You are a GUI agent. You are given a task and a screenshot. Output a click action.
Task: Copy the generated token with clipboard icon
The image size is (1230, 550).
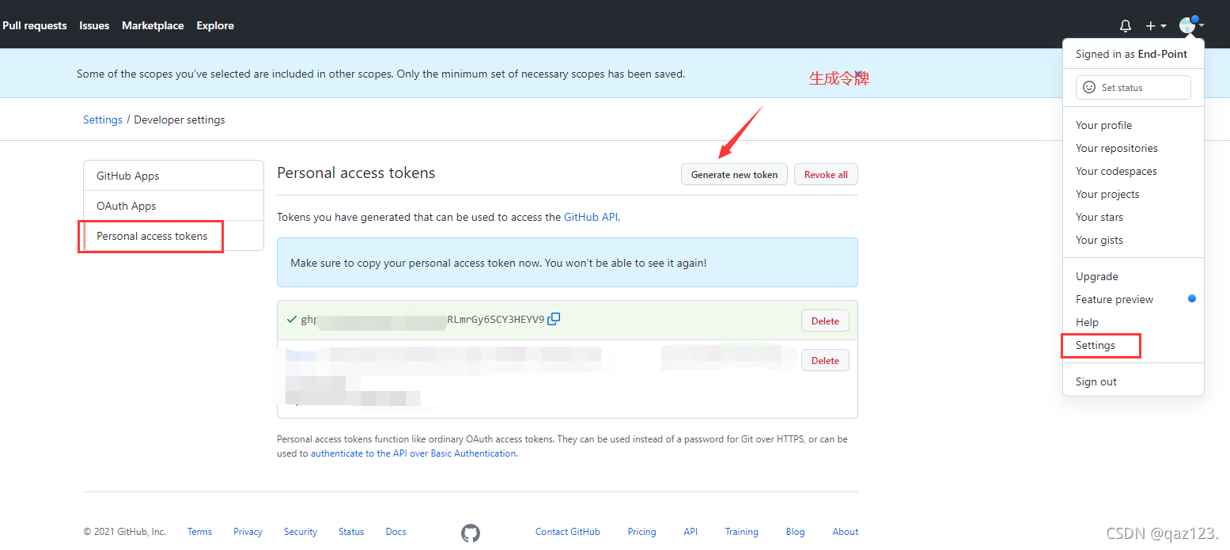[554, 319]
